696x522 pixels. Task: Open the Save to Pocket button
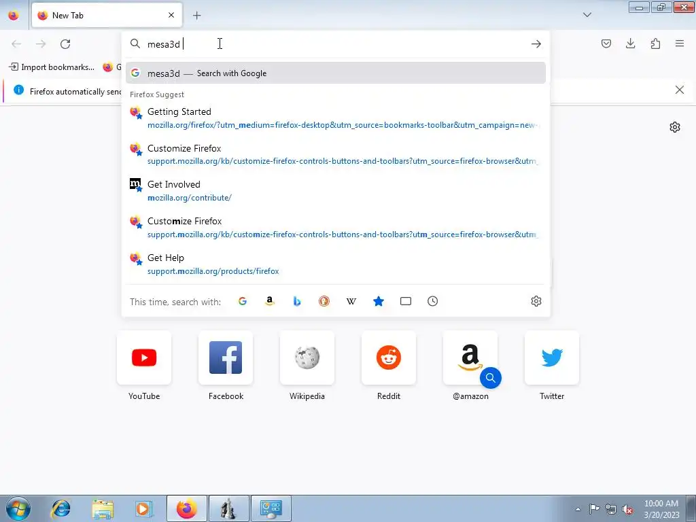[x=606, y=43]
